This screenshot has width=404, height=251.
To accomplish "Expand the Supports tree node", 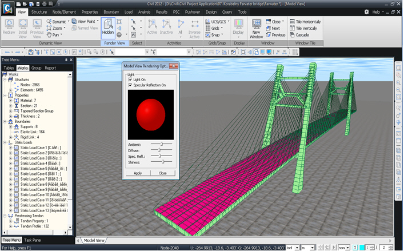I will click(x=11, y=126).
